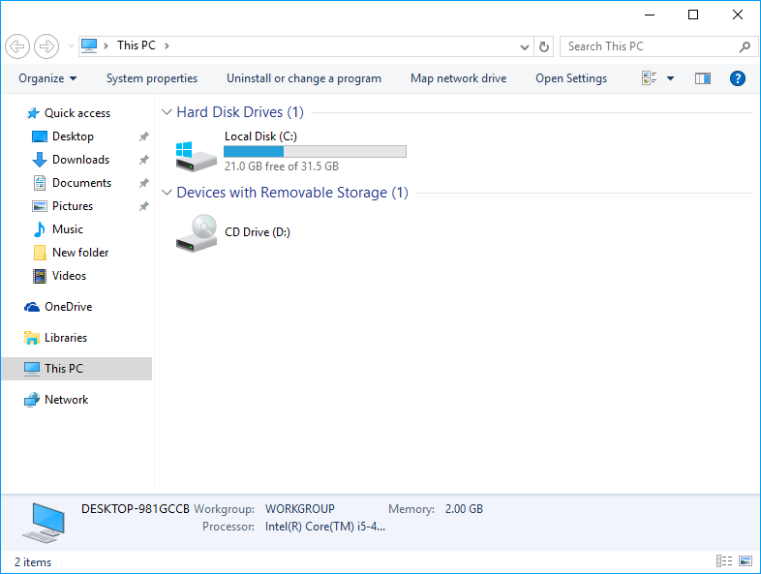
Task: Switch to details view in status bar
Action: 724,561
